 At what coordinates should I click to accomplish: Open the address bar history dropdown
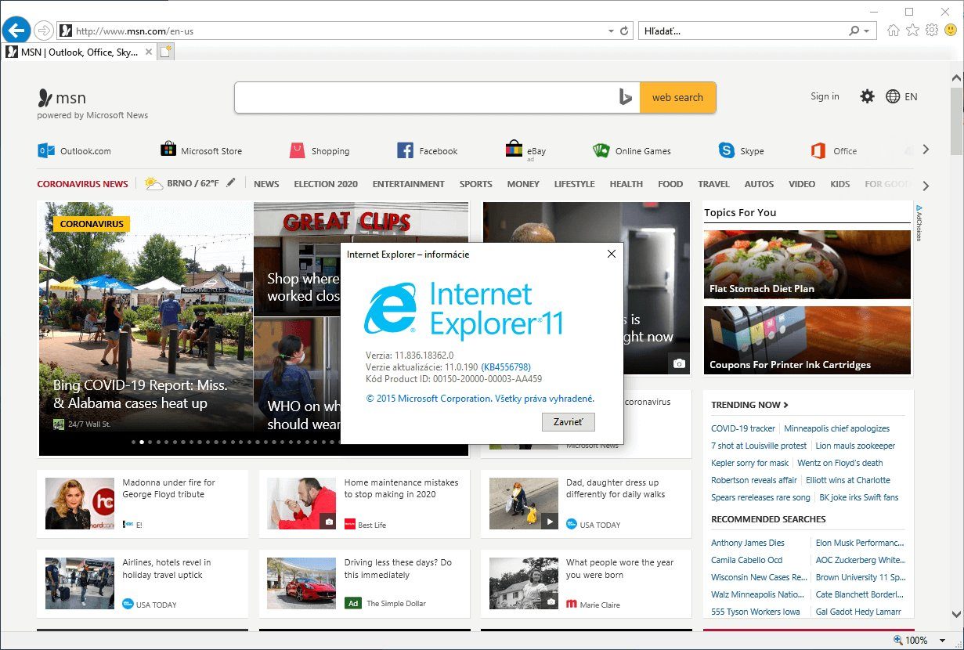pos(612,30)
